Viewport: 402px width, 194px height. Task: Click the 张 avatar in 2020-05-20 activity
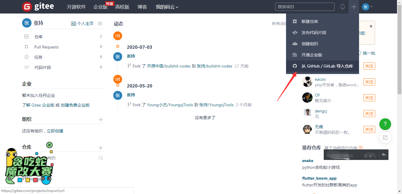(x=118, y=95)
